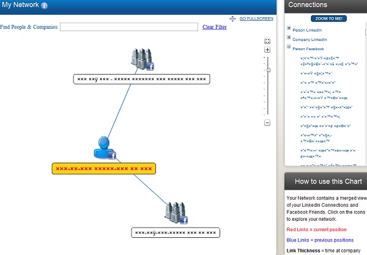Click the How to use this Chart header
Screen dimensions: 367x255
tap(326, 181)
